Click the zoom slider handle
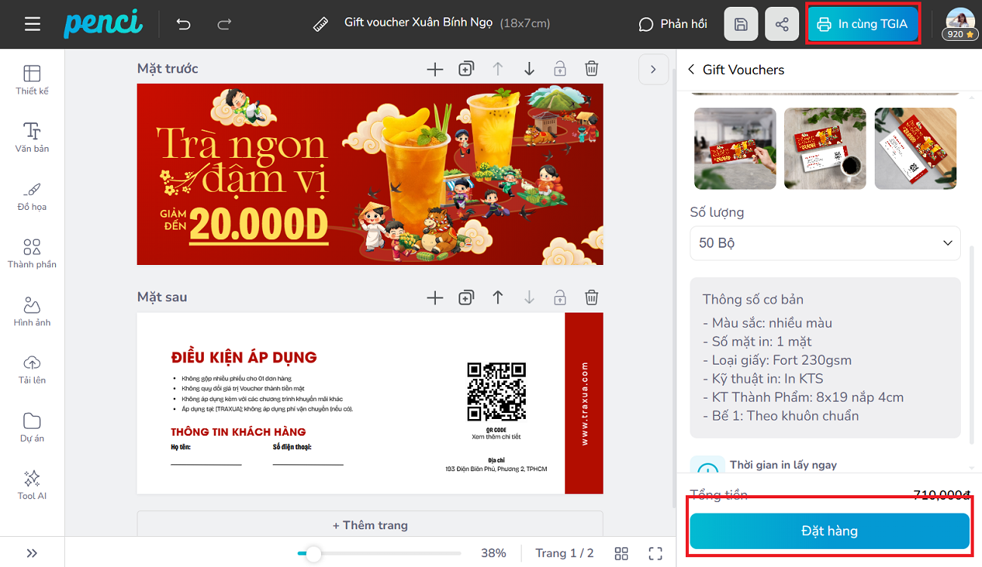Viewport: 982px width, 567px height. (313, 553)
